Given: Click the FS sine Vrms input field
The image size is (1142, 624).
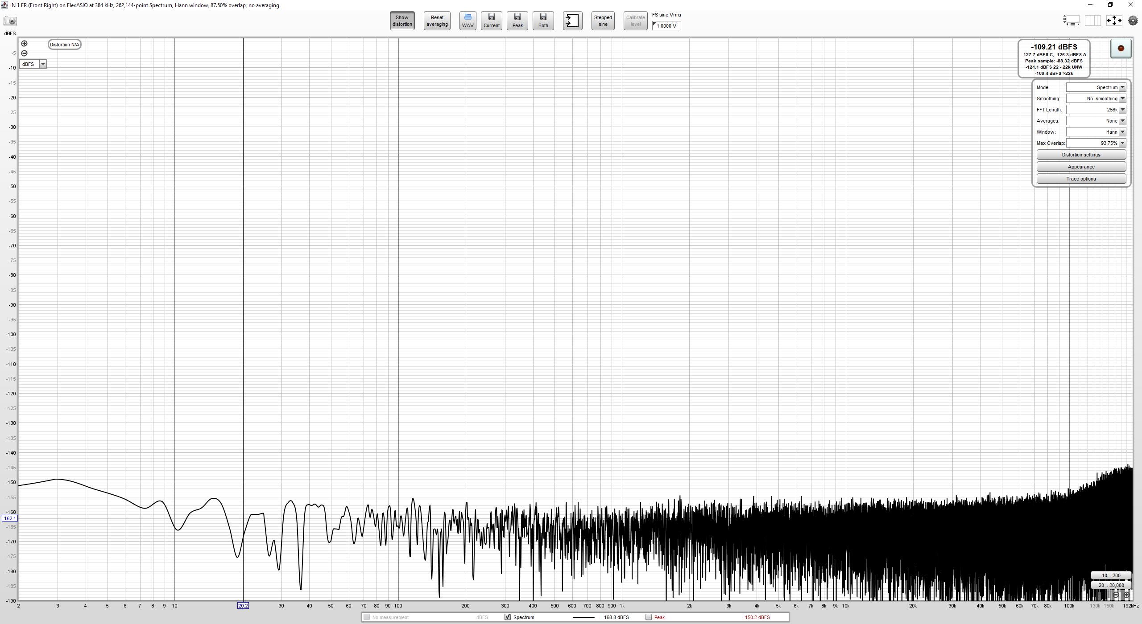Looking at the screenshot, I should coord(667,26).
